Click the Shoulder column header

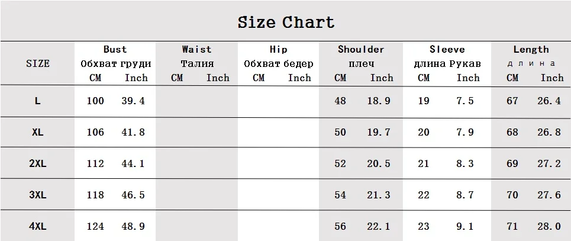pos(361,49)
